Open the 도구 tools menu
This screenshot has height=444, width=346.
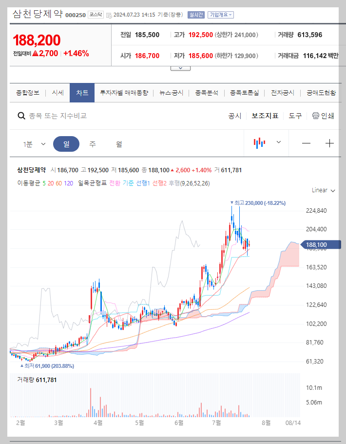[295, 116]
